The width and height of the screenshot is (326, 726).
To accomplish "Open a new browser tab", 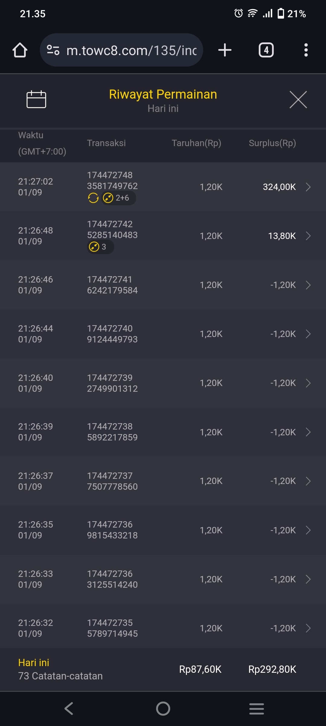I will point(225,50).
